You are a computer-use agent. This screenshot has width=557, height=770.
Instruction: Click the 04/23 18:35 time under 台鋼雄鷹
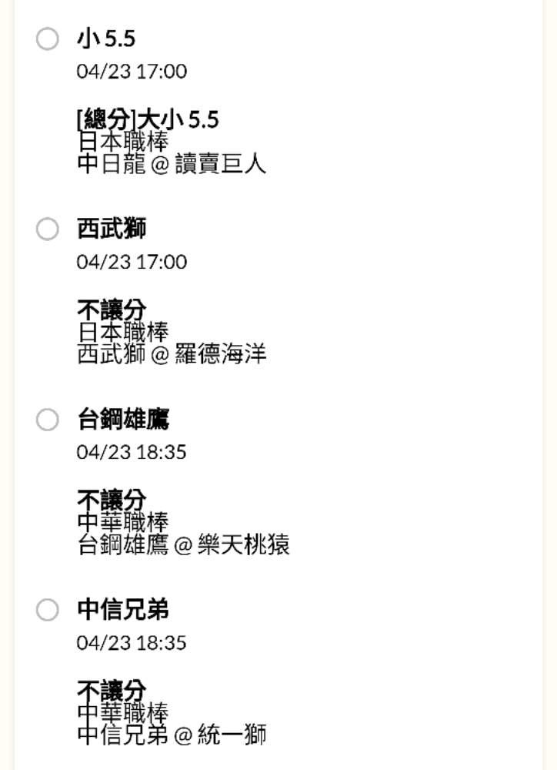[x=132, y=452]
